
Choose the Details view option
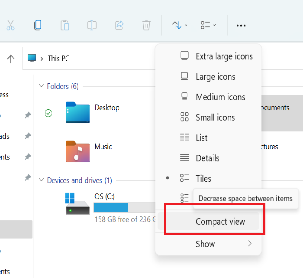point(207,158)
